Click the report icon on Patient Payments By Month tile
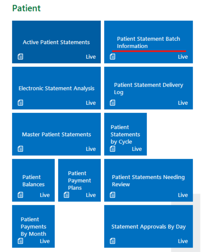 pyautogui.click(x=20, y=241)
